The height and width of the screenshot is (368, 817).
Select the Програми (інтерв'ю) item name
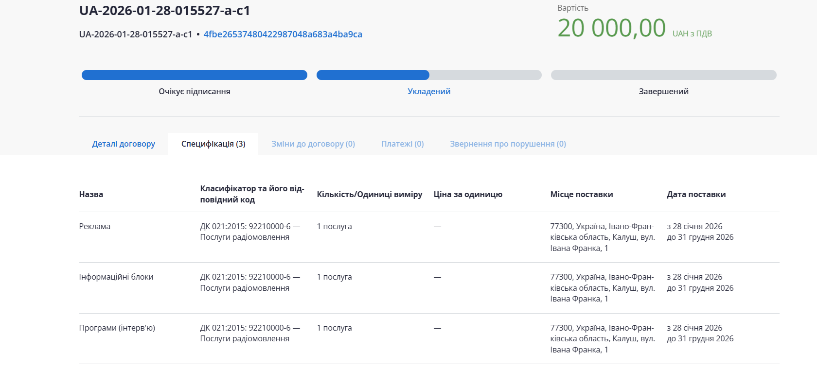point(117,328)
